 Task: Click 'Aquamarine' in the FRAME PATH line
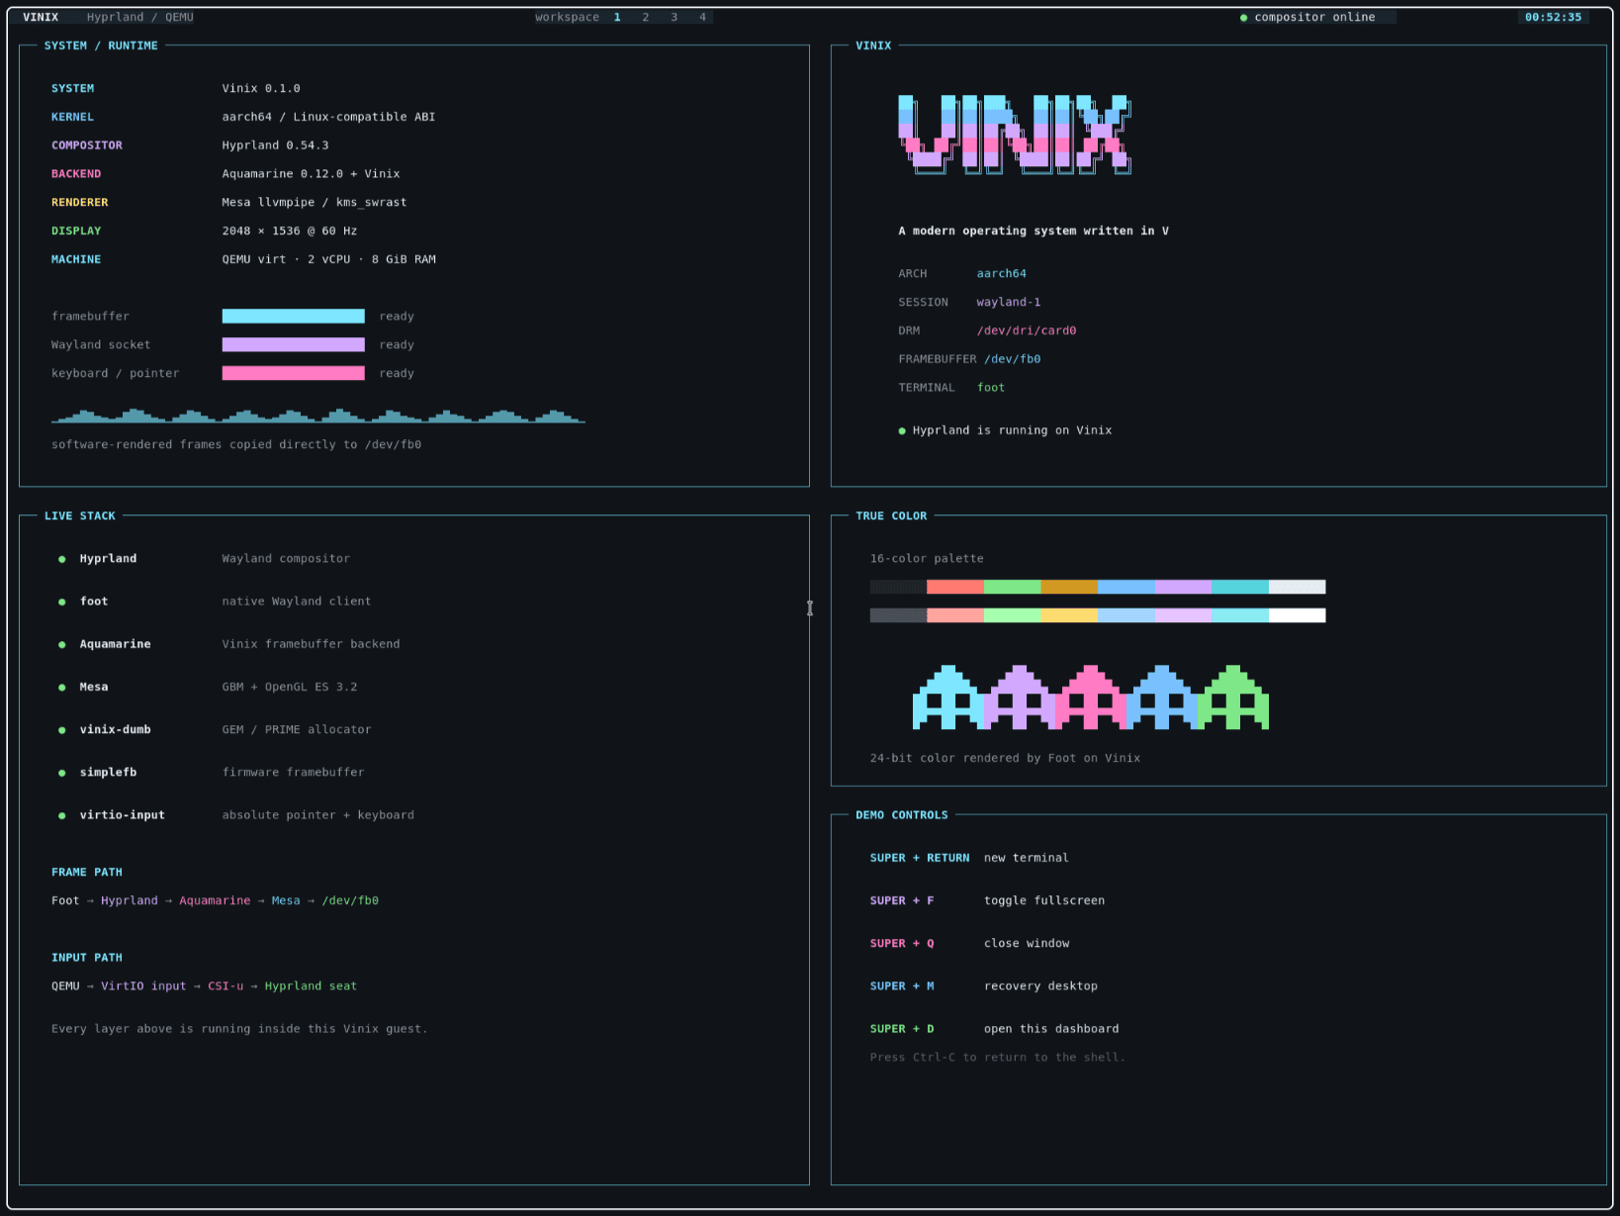pos(215,900)
